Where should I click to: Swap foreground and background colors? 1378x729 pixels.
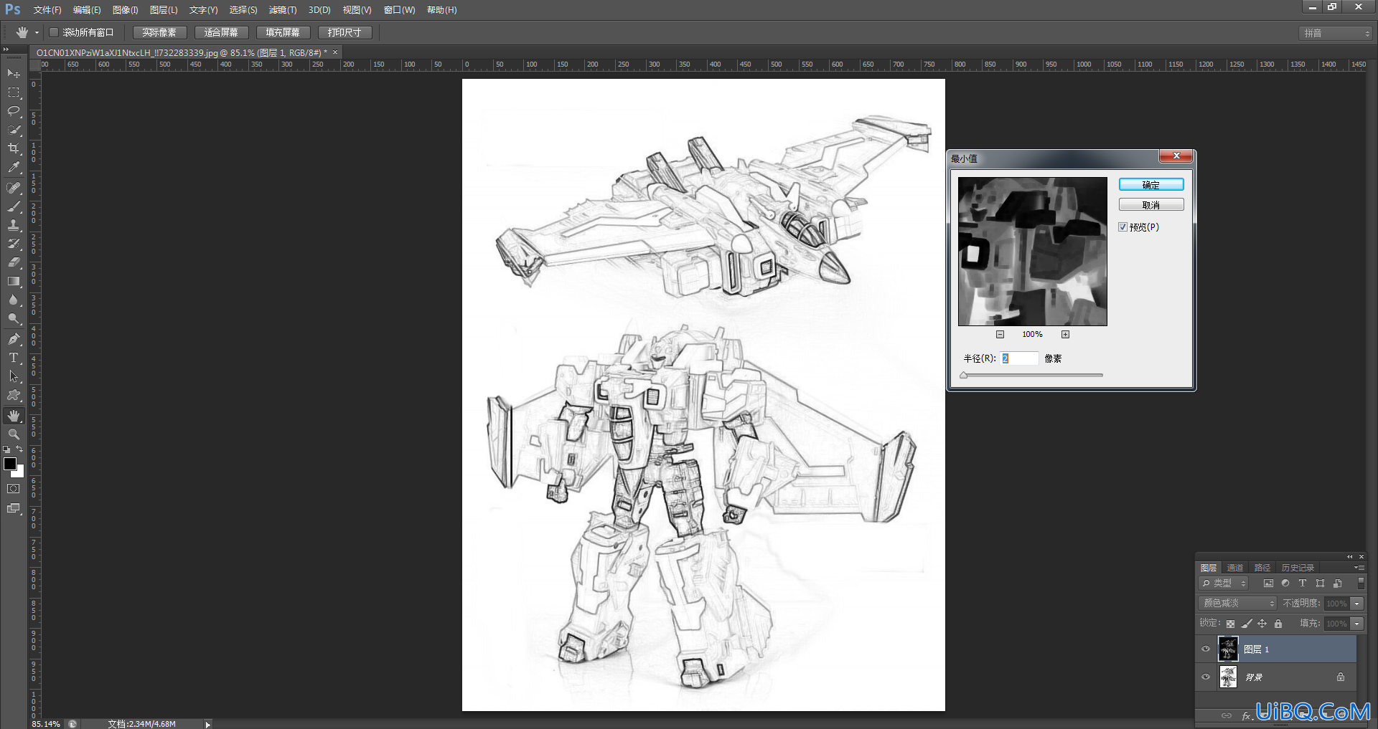tap(20, 449)
